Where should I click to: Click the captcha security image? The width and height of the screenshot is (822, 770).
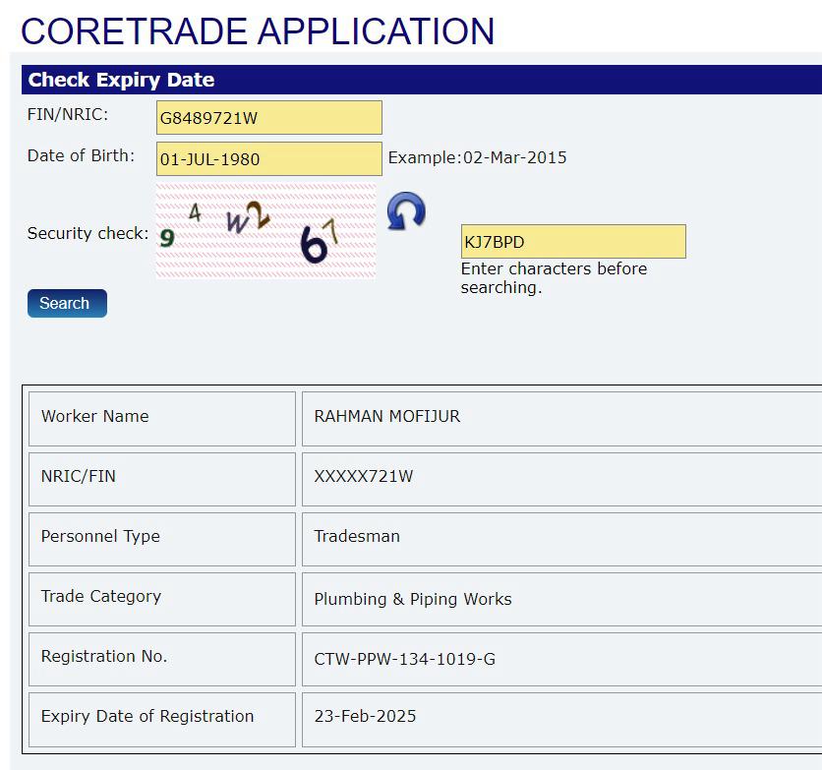[x=265, y=231]
